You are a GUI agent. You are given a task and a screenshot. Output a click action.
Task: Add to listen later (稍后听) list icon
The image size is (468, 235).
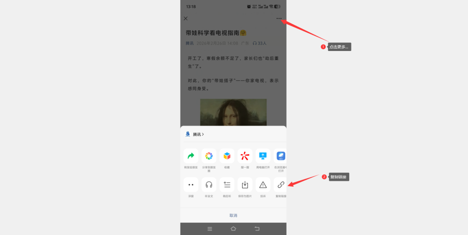[227, 185]
